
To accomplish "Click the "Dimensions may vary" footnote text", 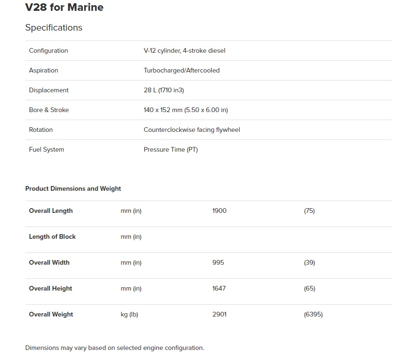I will (114, 348).
